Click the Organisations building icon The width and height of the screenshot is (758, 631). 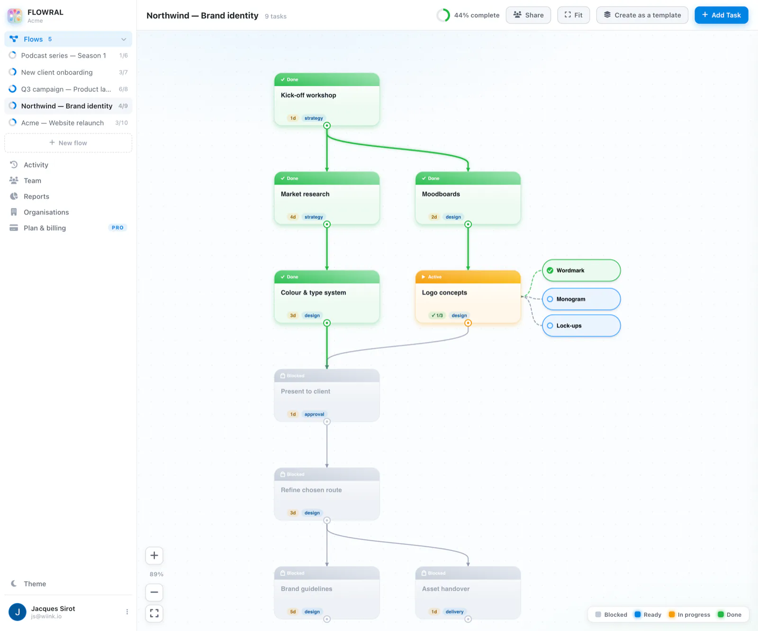[14, 212]
